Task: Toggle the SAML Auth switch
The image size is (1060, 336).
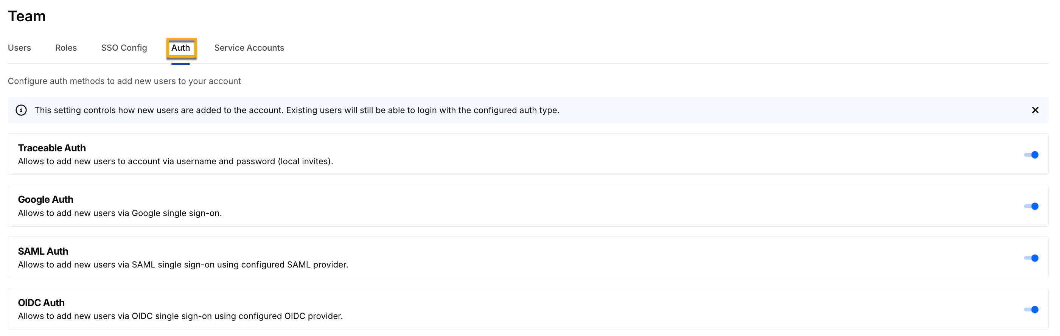Action: point(1031,258)
